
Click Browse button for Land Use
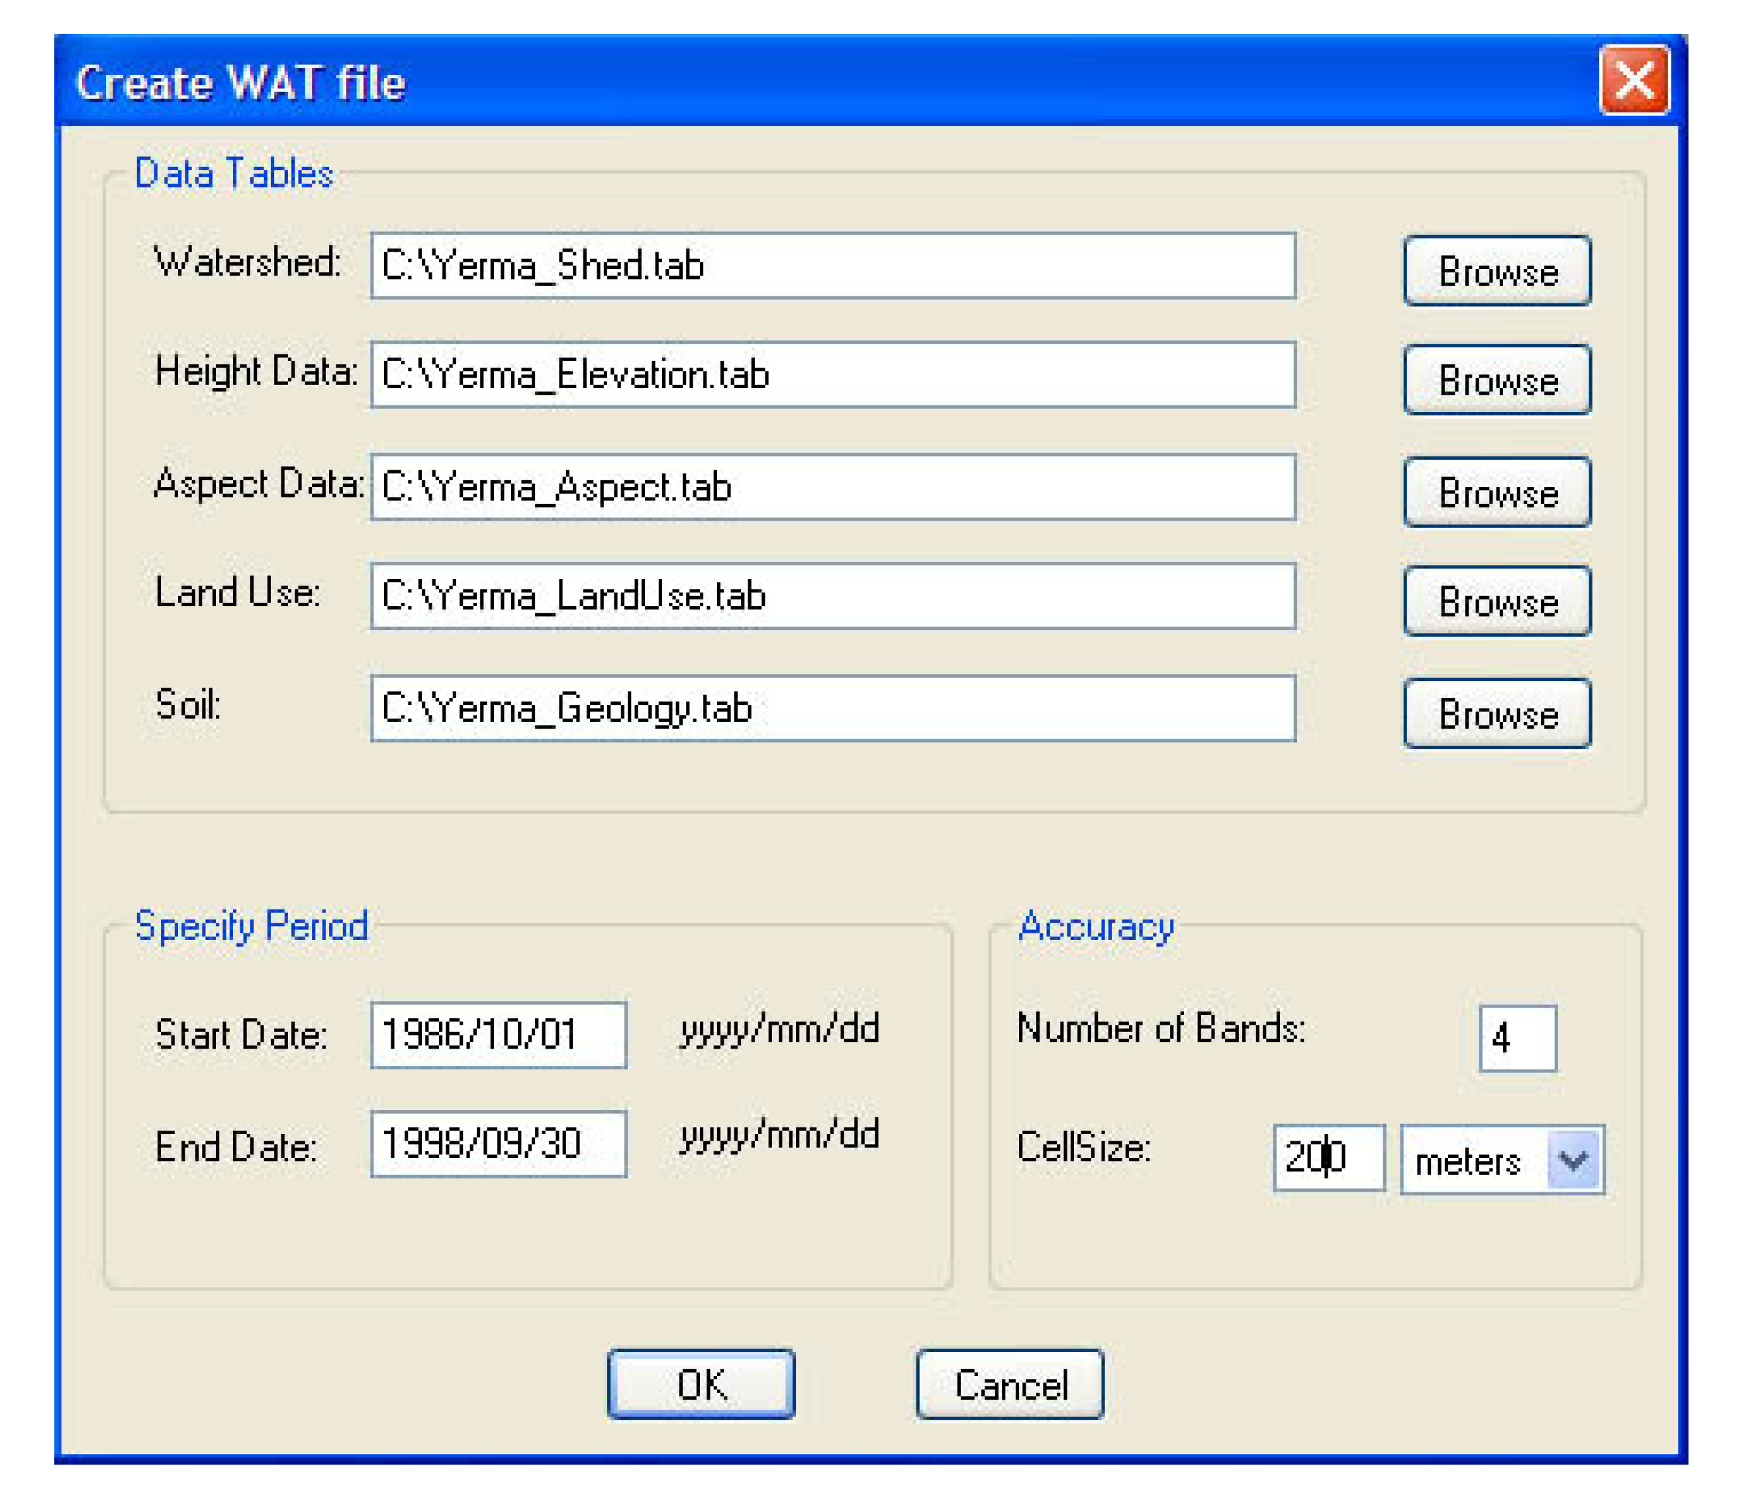(1496, 601)
